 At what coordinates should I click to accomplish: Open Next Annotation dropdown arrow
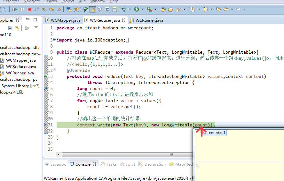199,9
